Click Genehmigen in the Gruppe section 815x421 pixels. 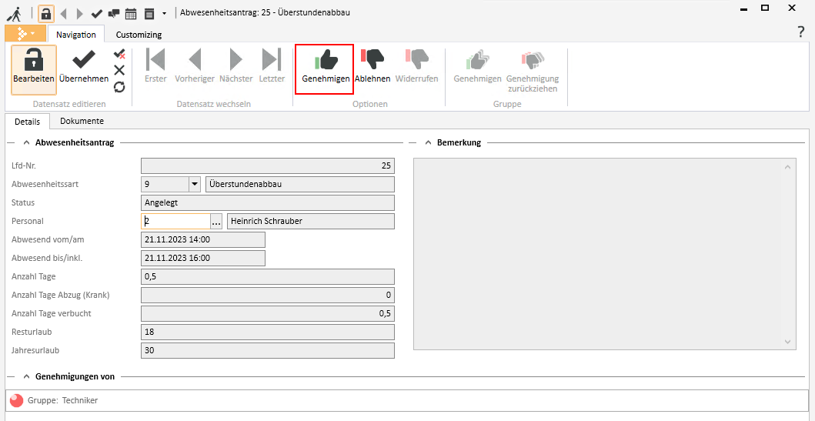click(x=478, y=66)
